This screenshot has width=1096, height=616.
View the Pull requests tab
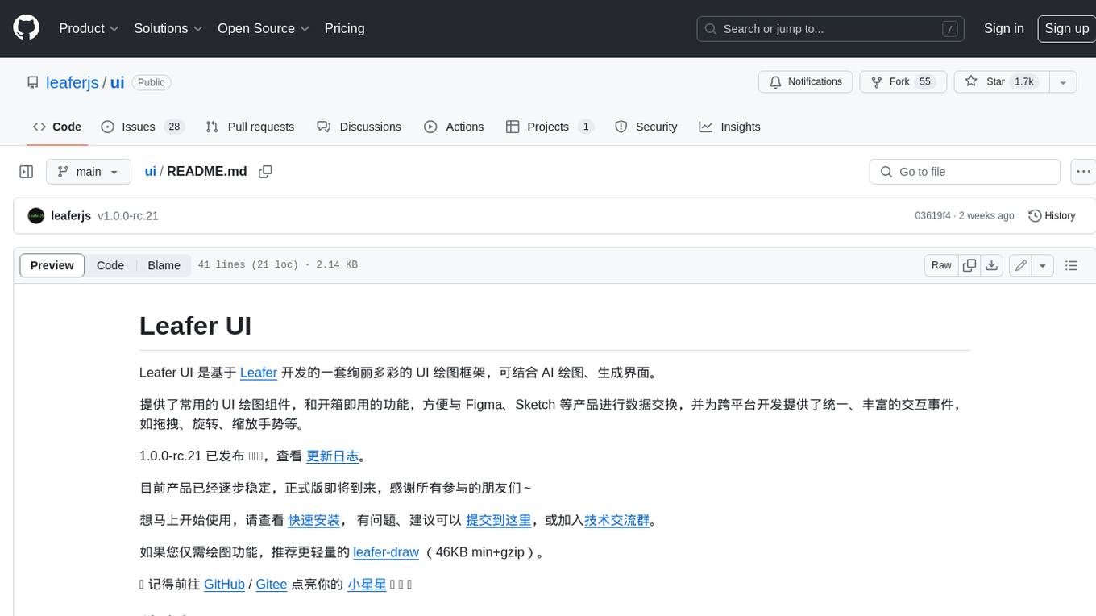250,127
